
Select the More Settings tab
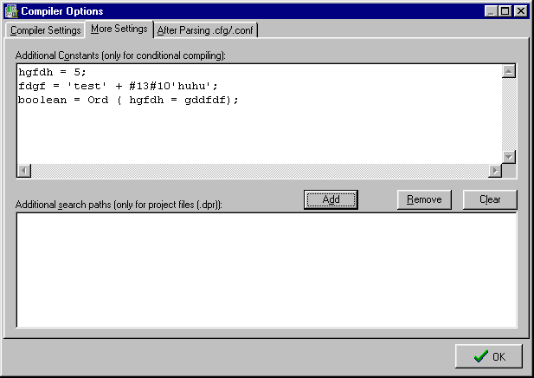click(x=119, y=29)
